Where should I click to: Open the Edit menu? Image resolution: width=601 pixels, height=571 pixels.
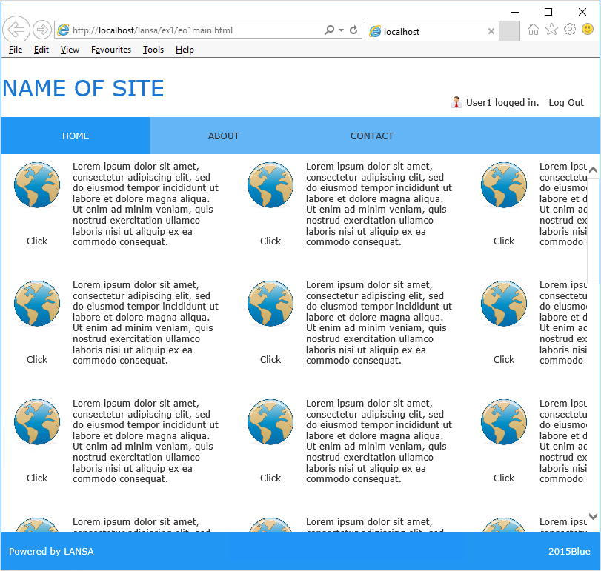[41, 50]
